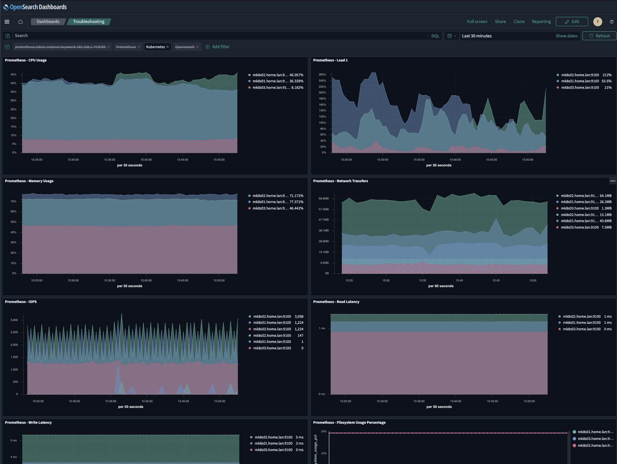This screenshot has width=617, height=464.
Task: Navigate to the Dashboards breadcrumb
Action: pos(48,22)
